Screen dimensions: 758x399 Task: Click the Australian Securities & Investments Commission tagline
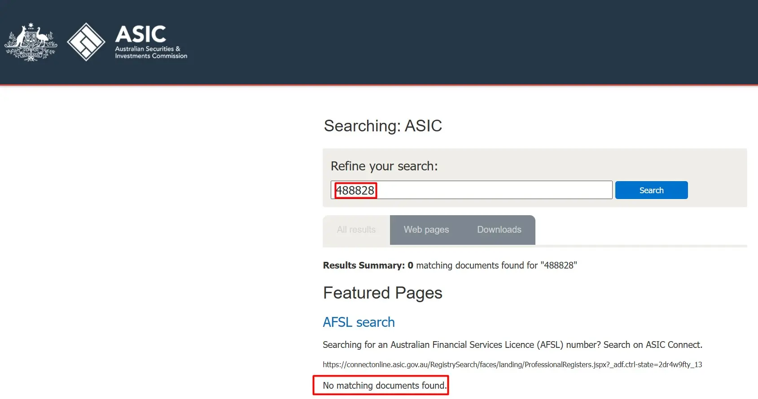point(151,52)
